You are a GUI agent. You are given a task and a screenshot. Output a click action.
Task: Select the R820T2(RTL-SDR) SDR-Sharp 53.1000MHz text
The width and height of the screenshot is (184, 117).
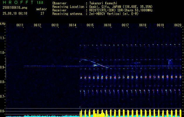[x=121, y=10]
